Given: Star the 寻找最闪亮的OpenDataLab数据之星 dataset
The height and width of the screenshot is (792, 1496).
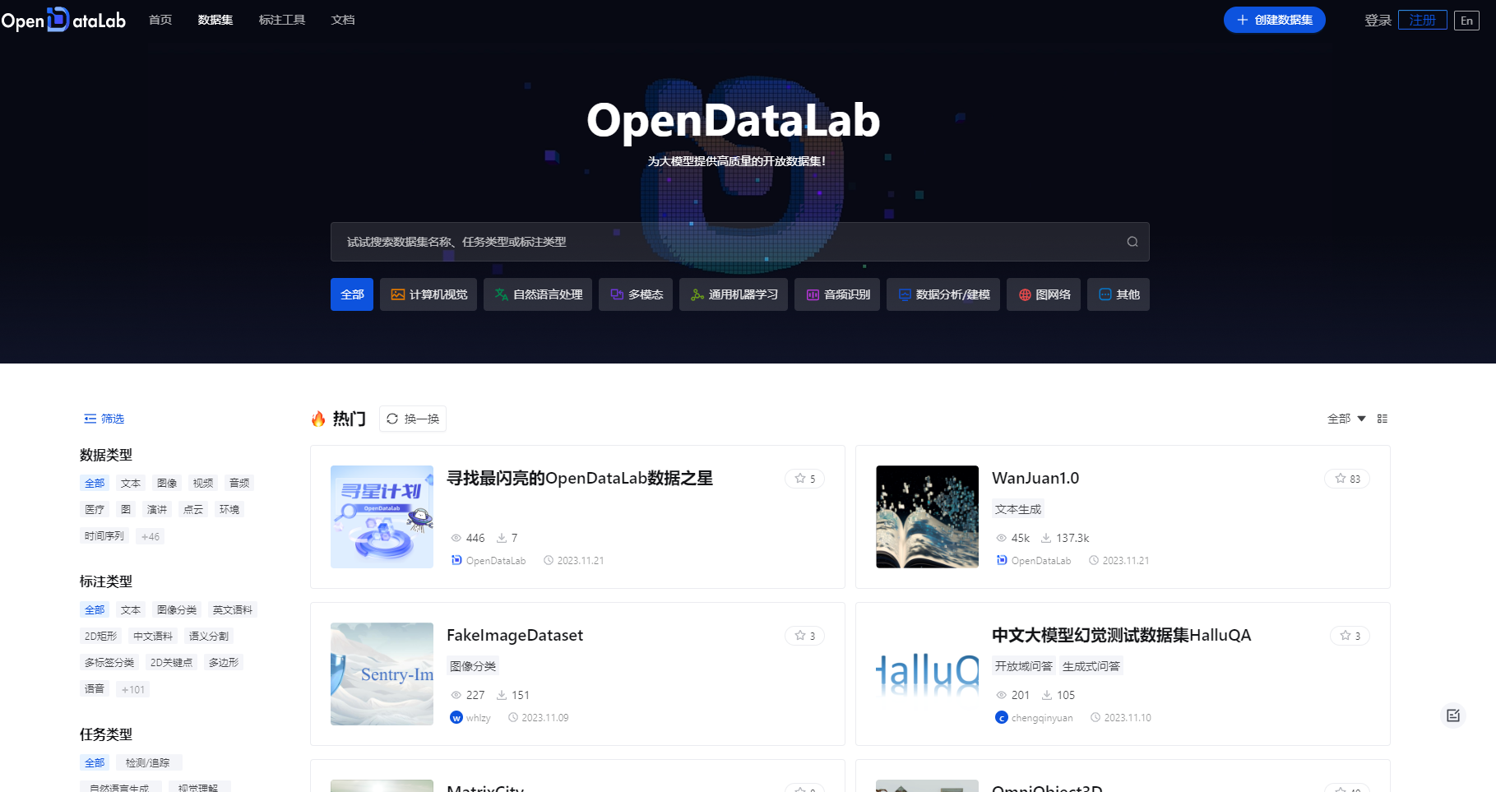Looking at the screenshot, I should pyautogui.click(x=804, y=479).
